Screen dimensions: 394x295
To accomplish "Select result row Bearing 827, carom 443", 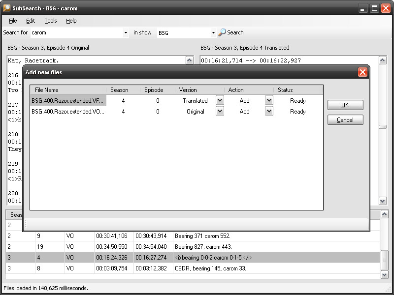I will pos(203,247).
